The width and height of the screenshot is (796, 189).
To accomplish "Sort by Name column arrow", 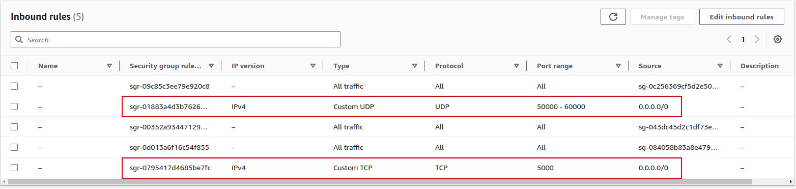I will 109,66.
